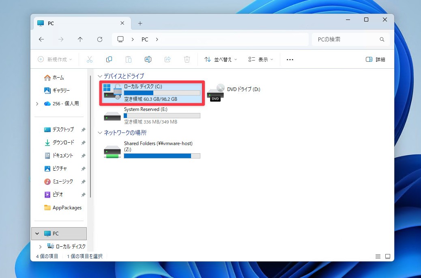Go back with the back arrow
The width and height of the screenshot is (421, 278).
pyautogui.click(x=41, y=39)
